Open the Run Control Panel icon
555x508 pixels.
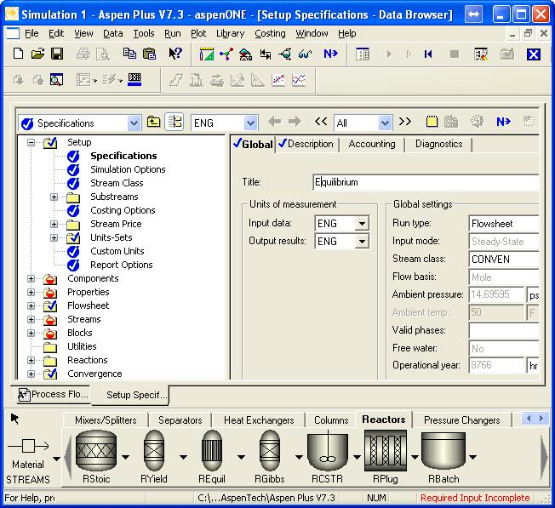363,54
